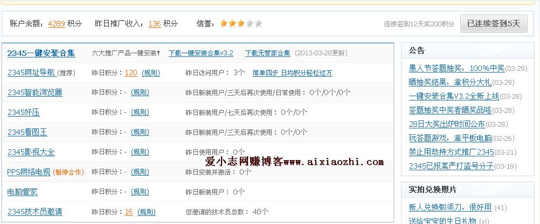View 规则 for 2345看图王 row
This screenshot has width=540, height=224.
point(140,132)
